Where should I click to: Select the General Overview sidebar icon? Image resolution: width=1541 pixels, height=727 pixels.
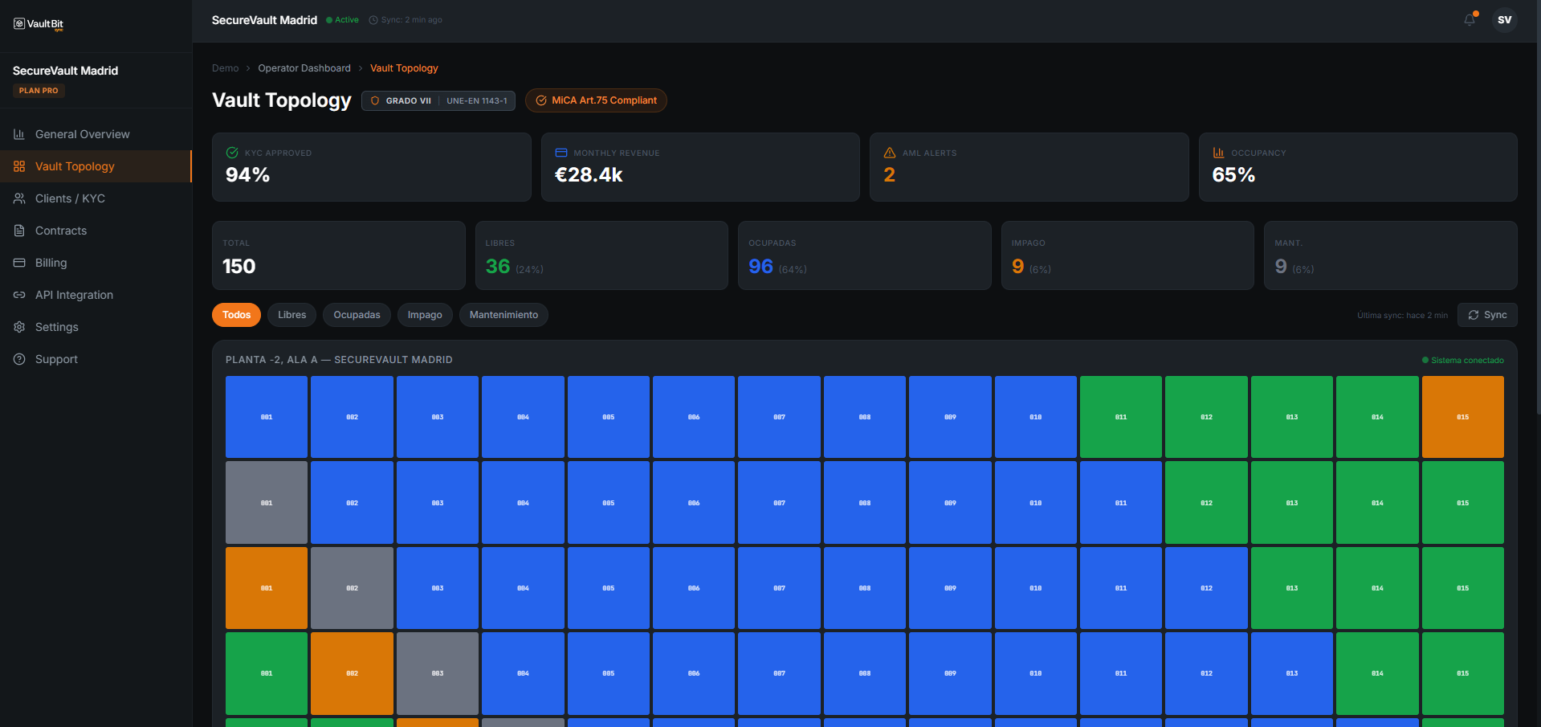point(19,133)
